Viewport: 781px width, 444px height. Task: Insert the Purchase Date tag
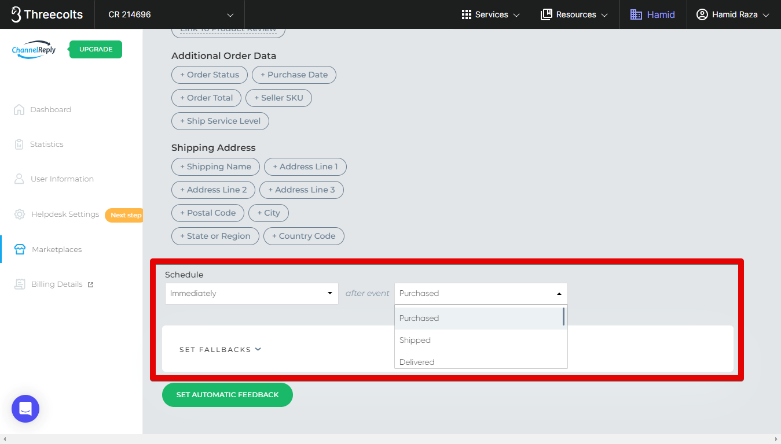tap(294, 75)
